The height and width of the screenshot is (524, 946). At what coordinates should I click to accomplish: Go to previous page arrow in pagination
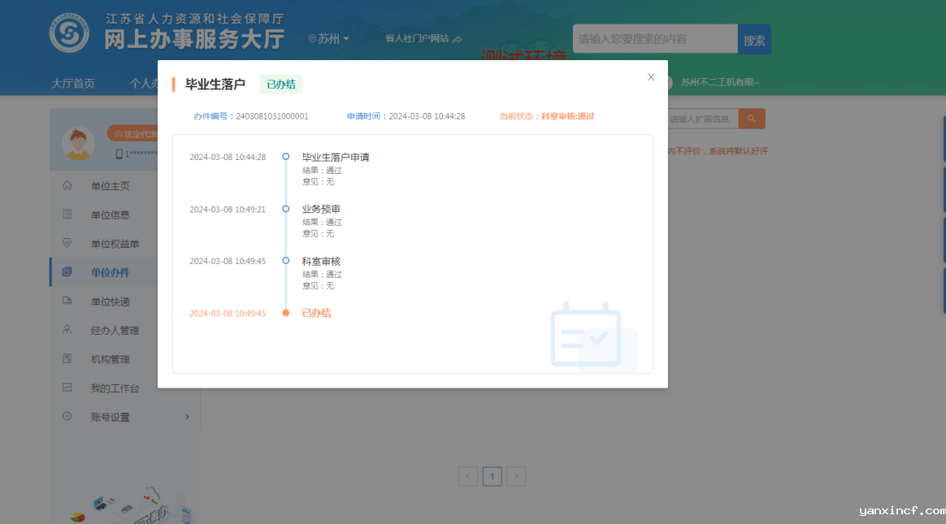pos(467,477)
